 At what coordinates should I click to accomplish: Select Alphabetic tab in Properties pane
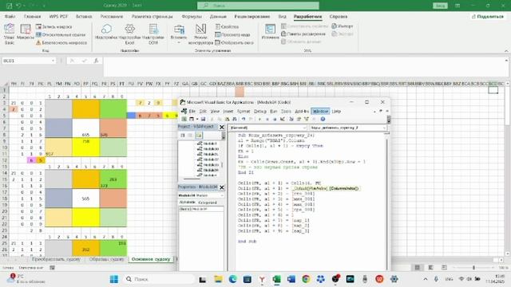coord(188,202)
